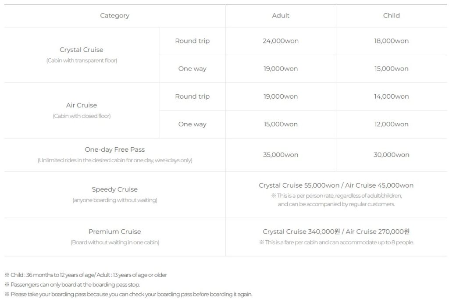The image size is (449, 299).
Task: Click Air Cruise One way cell
Action: 192,125
